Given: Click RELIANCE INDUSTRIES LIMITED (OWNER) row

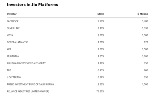Looking at the screenshot, I should coord(77,92).
